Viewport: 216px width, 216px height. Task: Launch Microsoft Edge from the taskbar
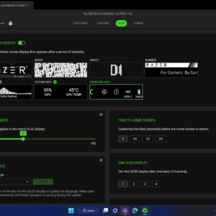point(135,211)
